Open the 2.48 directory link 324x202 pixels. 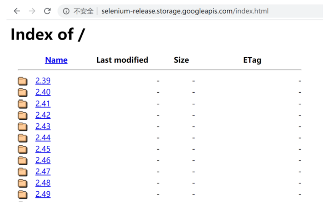pos(43,183)
